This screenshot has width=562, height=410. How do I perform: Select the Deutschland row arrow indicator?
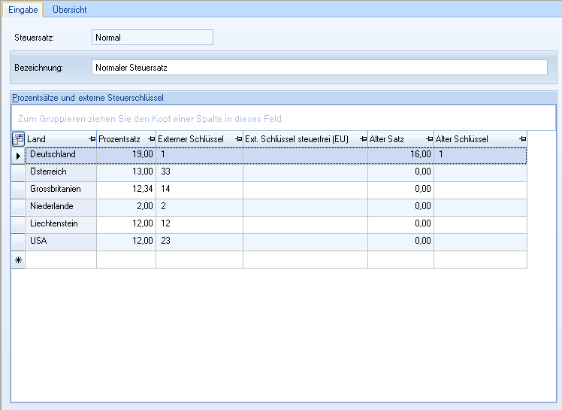pos(18,155)
